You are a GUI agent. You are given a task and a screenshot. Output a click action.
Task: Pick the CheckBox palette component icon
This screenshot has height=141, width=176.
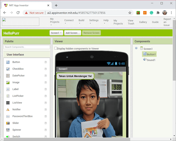(x=8, y=69)
